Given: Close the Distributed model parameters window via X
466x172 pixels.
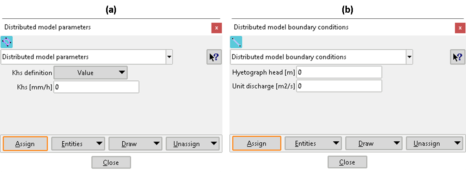Looking at the screenshot, I should pos(216,28).
